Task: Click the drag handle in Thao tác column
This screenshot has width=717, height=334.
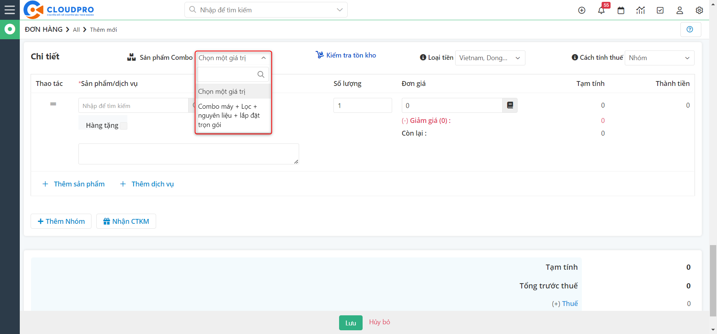Action: point(53,104)
